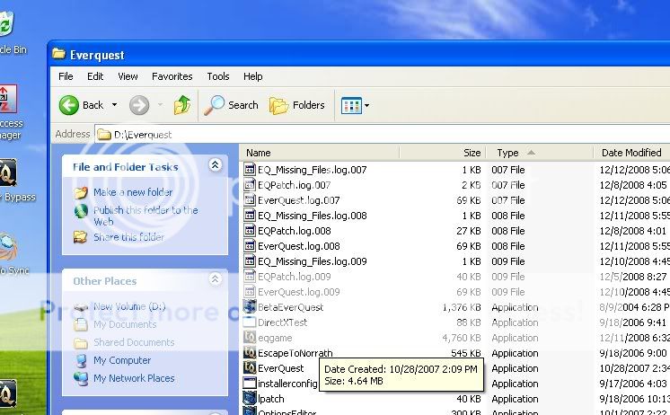Select the EverQuest.log.008 file icon
670x415 pixels.
(250, 246)
